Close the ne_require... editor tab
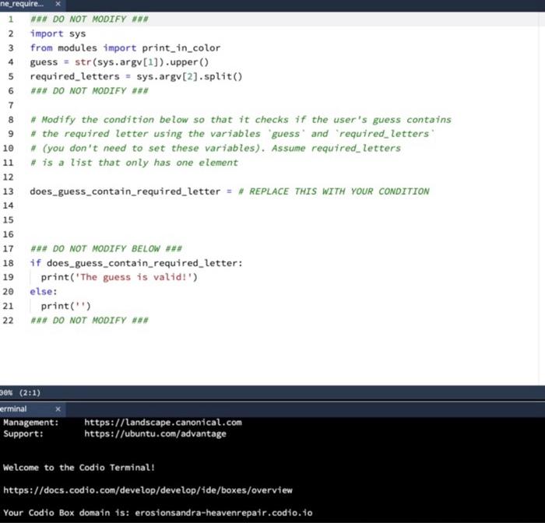This screenshot has width=545, height=523. pyautogui.click(x=58, y=4)
